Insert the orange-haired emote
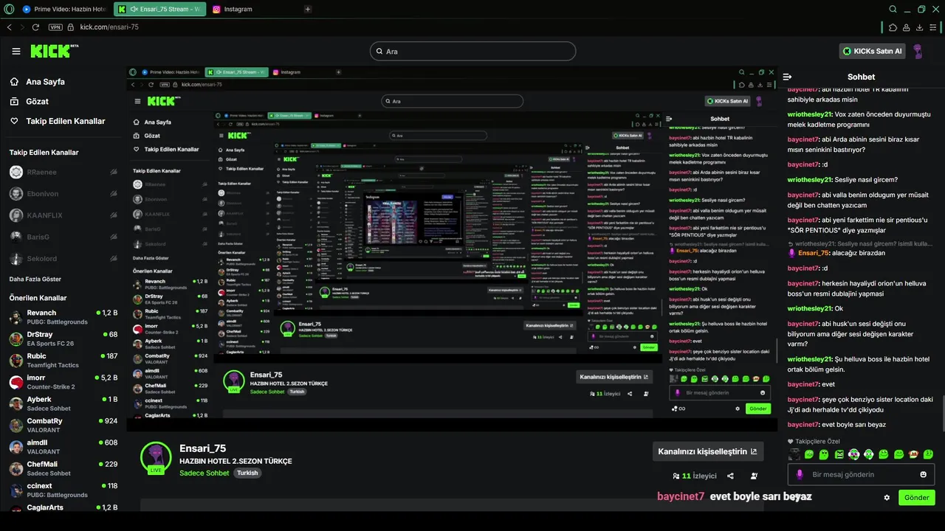 point(913,454)
